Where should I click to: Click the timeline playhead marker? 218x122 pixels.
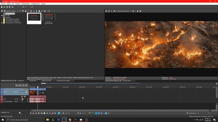pos(38,87)
